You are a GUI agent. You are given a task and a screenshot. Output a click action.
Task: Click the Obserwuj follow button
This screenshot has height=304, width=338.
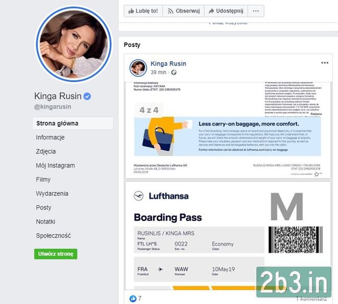[x=184, y=11]
